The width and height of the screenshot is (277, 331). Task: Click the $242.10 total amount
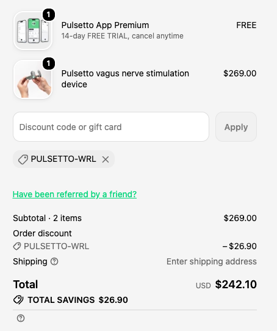(236, 285)
